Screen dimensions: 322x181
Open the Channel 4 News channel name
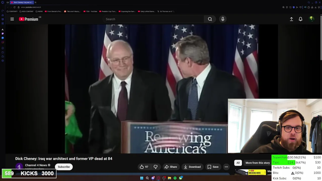36,165
